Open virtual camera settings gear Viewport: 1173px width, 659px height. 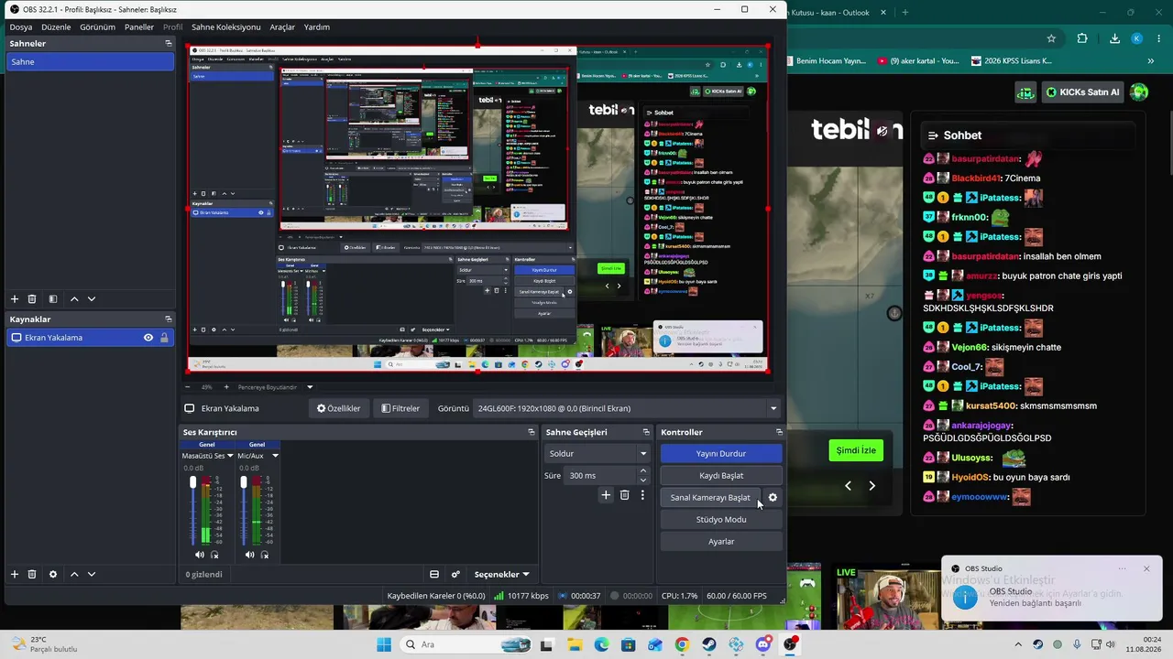pos(773,498)
